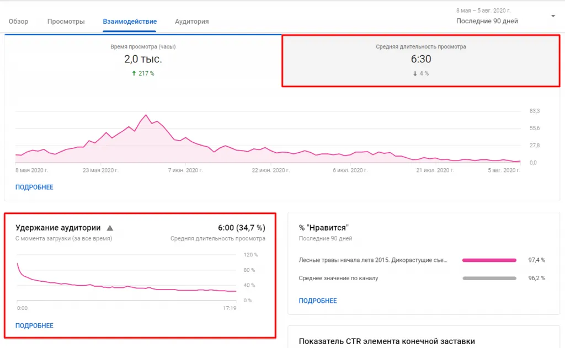
Task: Switch to the Обзор tab
Action: (18, 22)
